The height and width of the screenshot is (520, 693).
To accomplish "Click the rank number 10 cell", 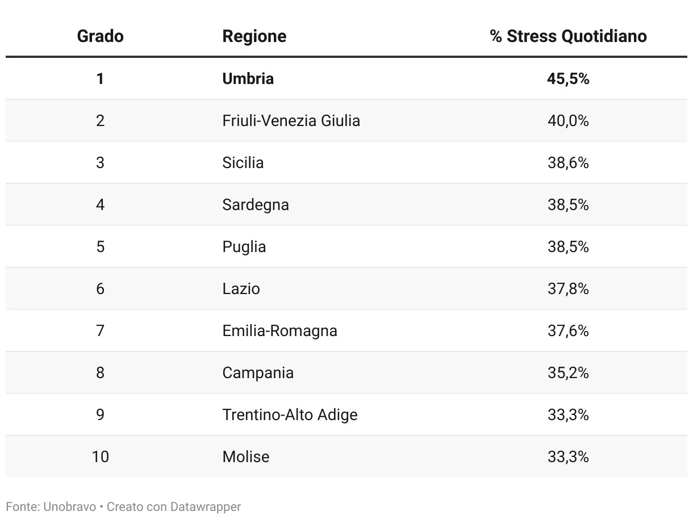I will 100,456.
